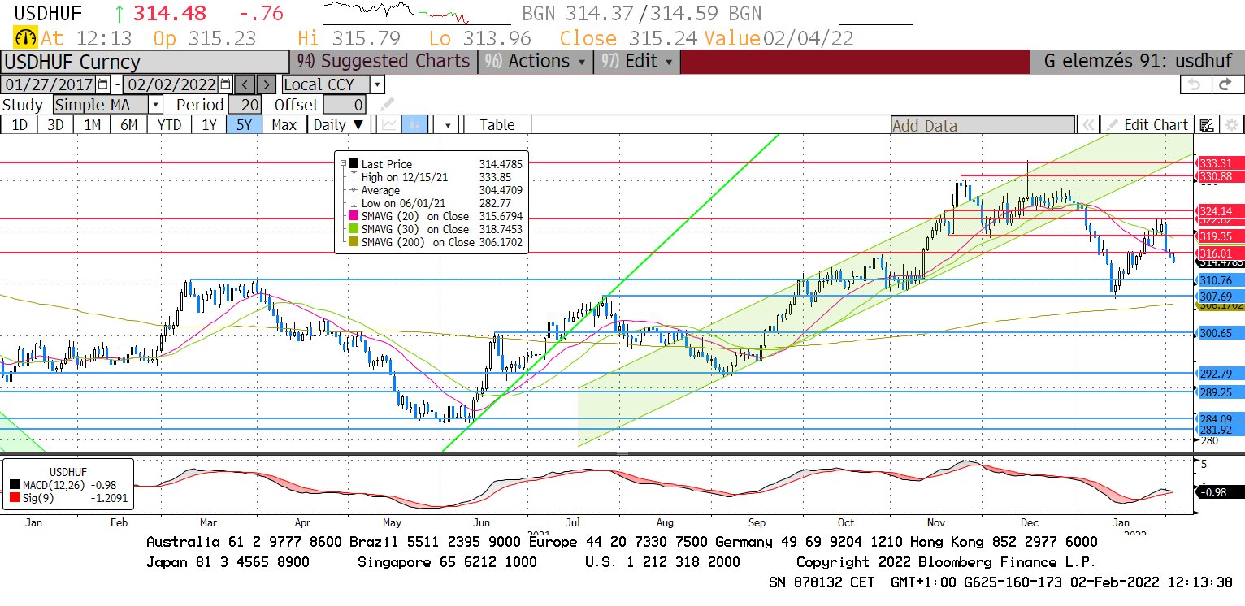The width and height of the screenshot is (1245, 606).
Task: Click SMAVG (200) olive legend swatch
Action: 353,242
